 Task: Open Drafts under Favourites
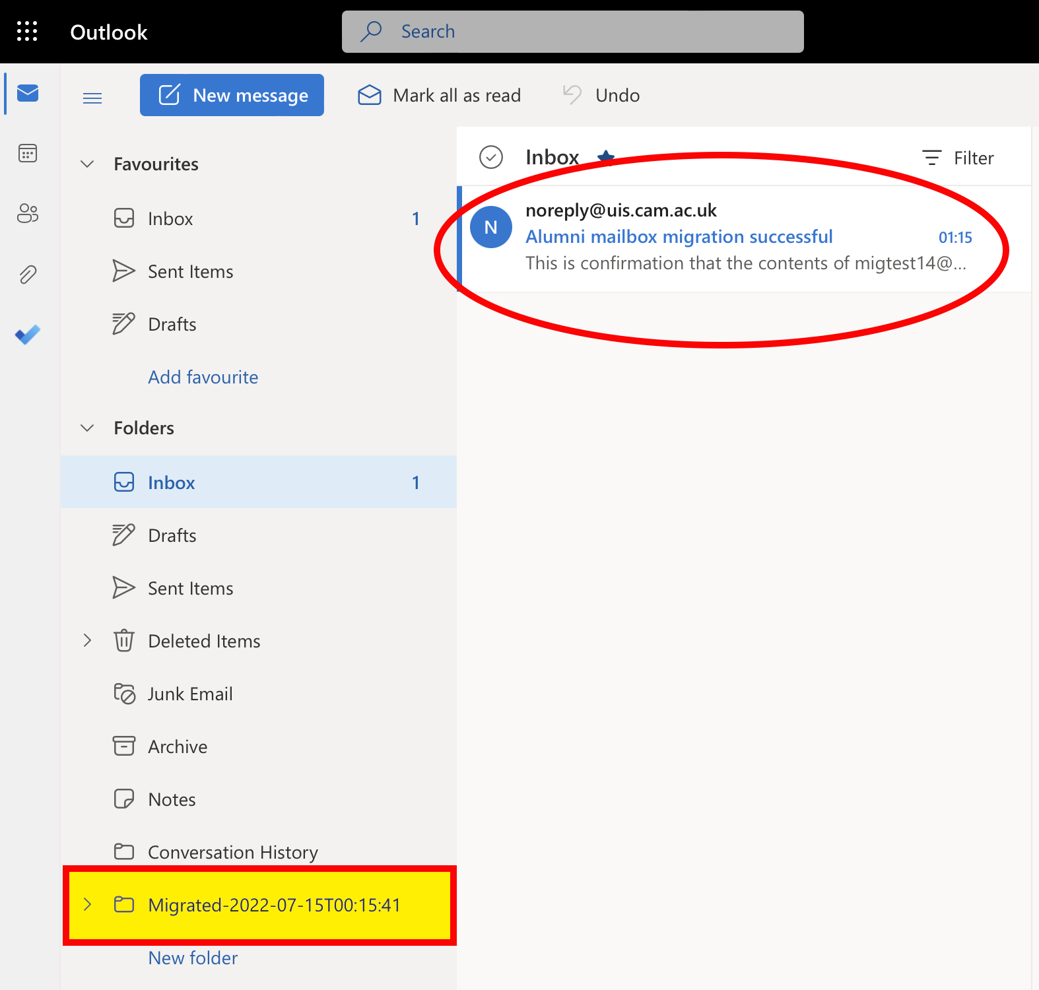point(259,324)
